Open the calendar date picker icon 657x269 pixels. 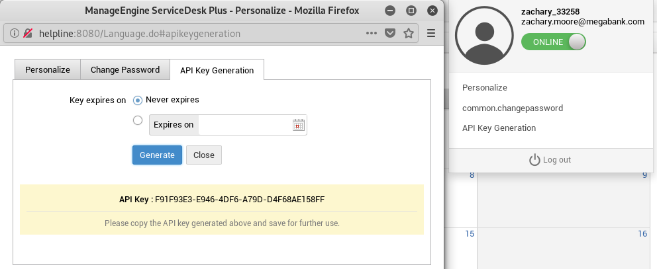298,125
